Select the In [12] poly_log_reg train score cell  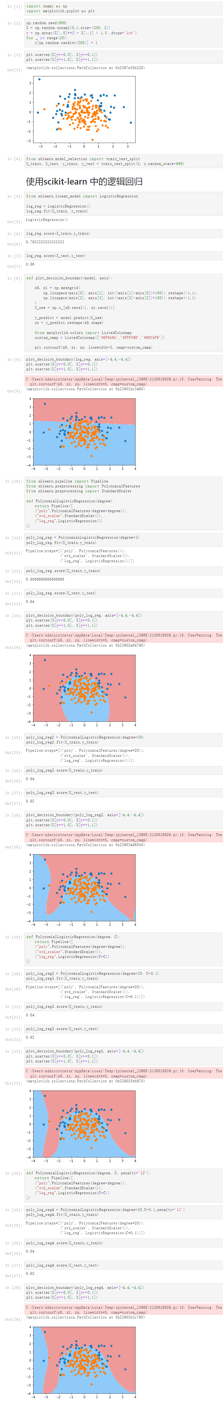click(124, 571)
